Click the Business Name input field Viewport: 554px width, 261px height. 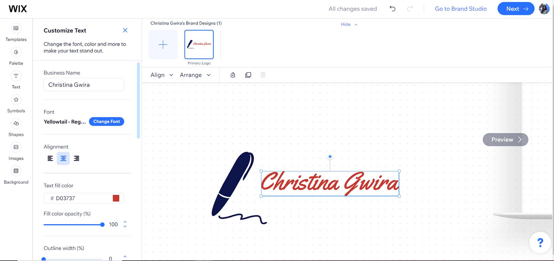(x=84, y=84)
